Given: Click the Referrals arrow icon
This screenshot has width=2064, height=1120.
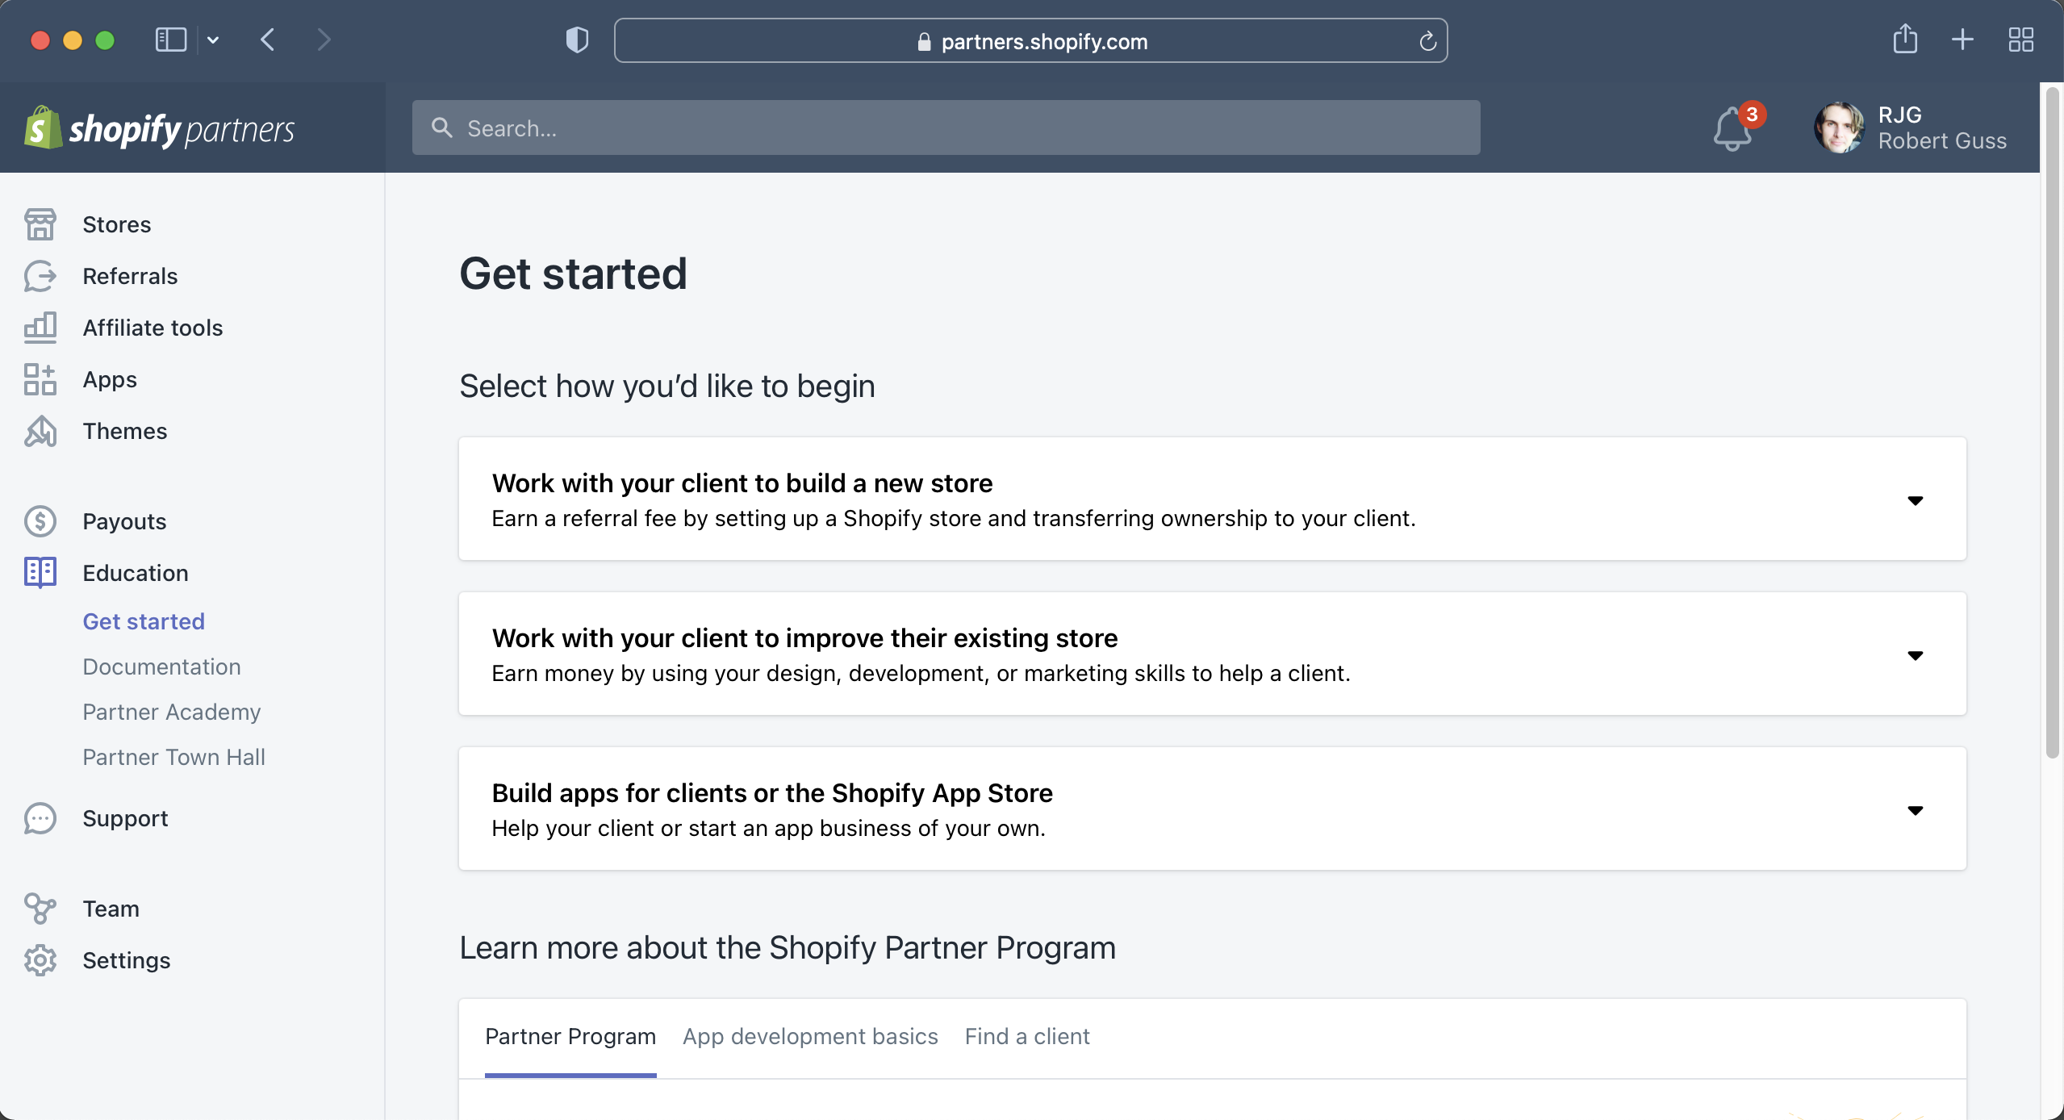Looking at the screenshot, I should click(x=40, y=276).
